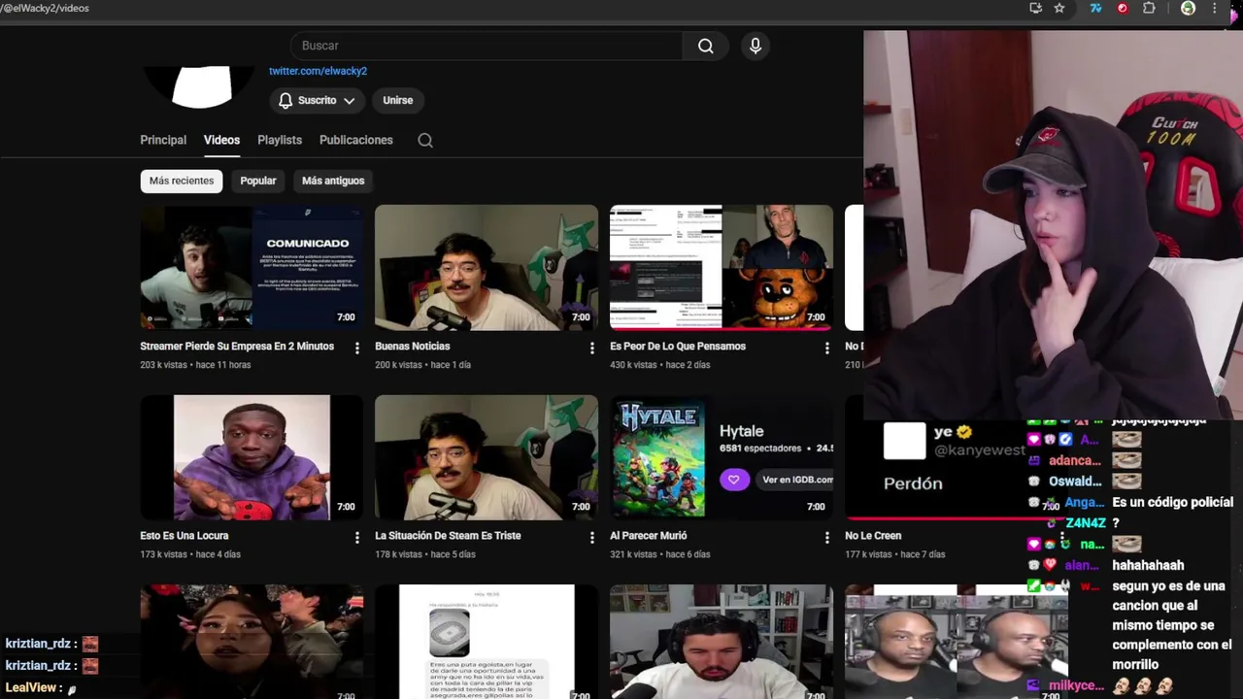Play the COMUNICADO streamer thumbnail video
Viewport: 1243px width, 699px height.
point(252,267)
